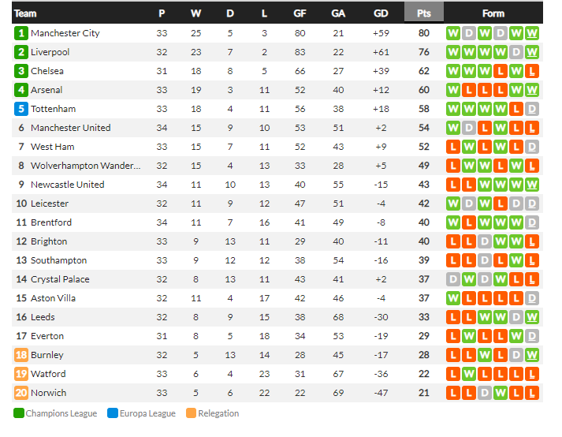Screen dimensions: 562x437
Task: Open Tottenham's latest underlined D form result
Action: tap(532, 109)
